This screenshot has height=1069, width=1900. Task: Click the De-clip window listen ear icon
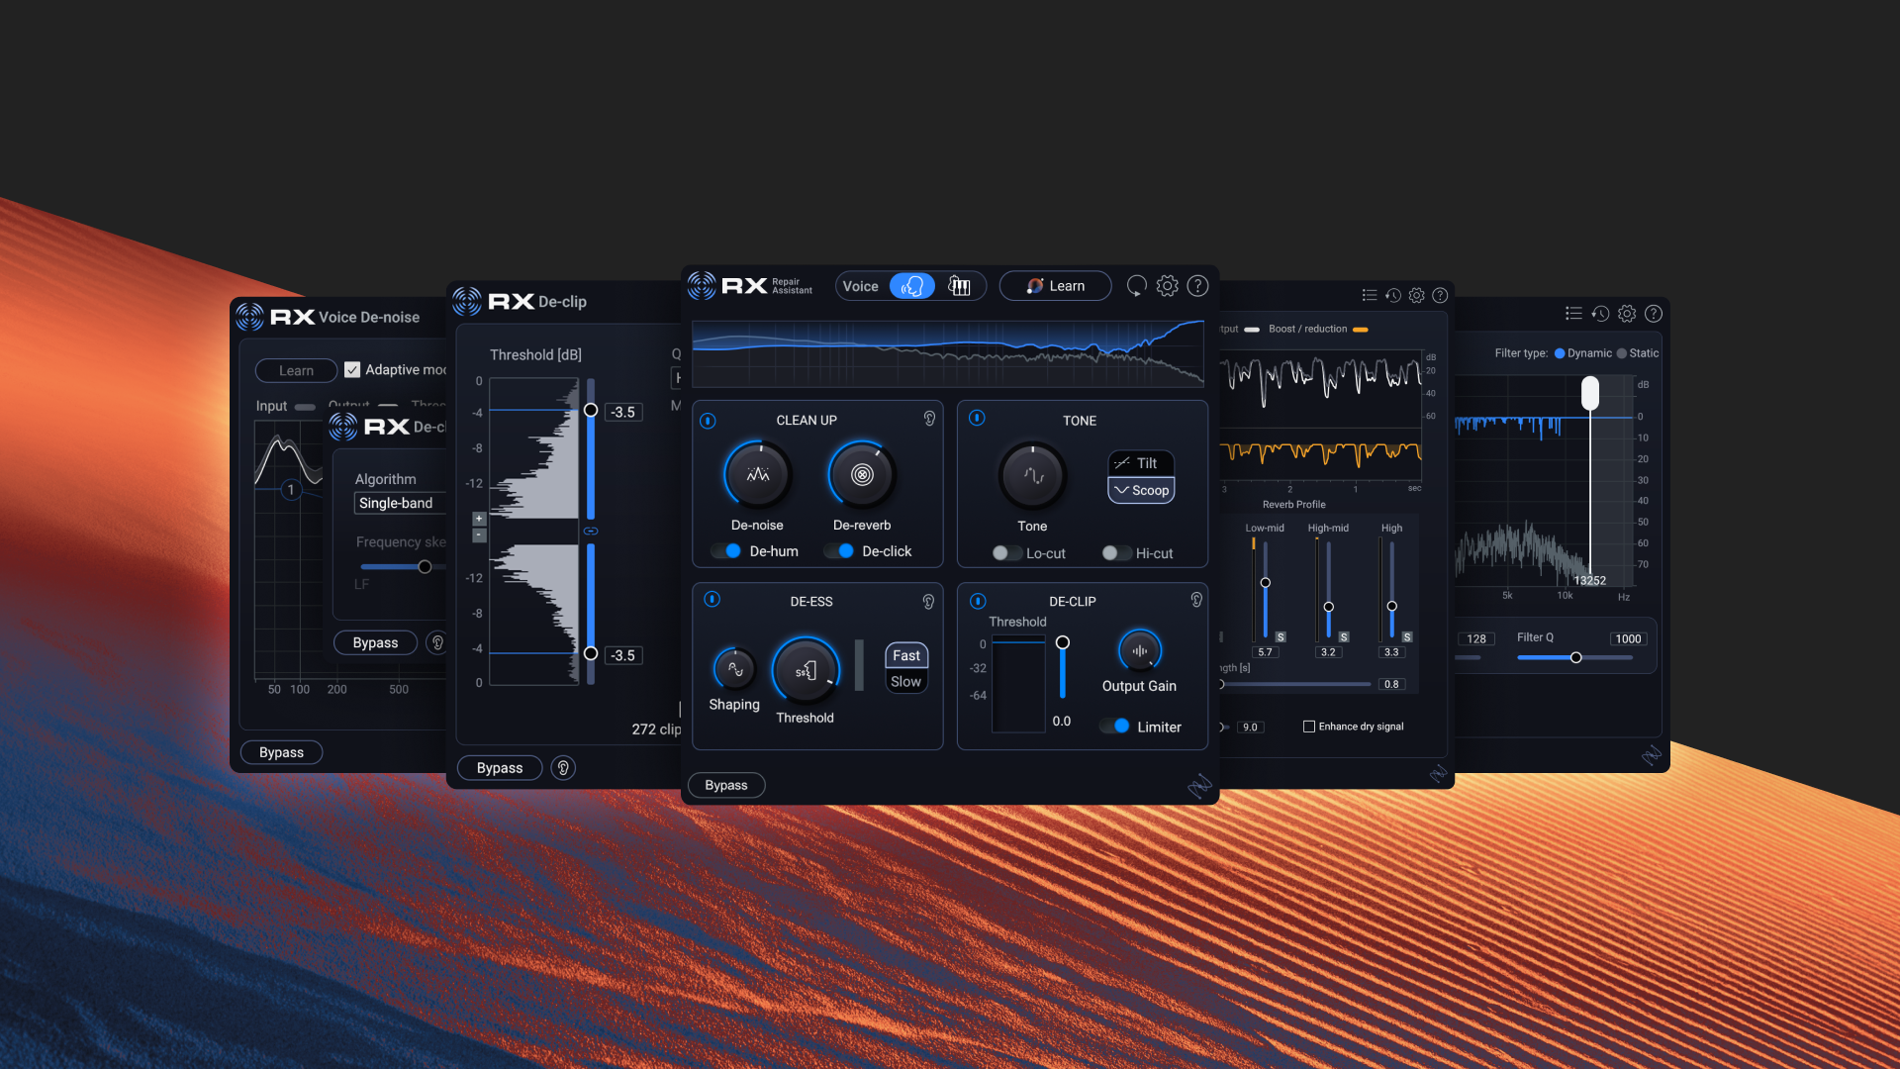tap(563, 768)
